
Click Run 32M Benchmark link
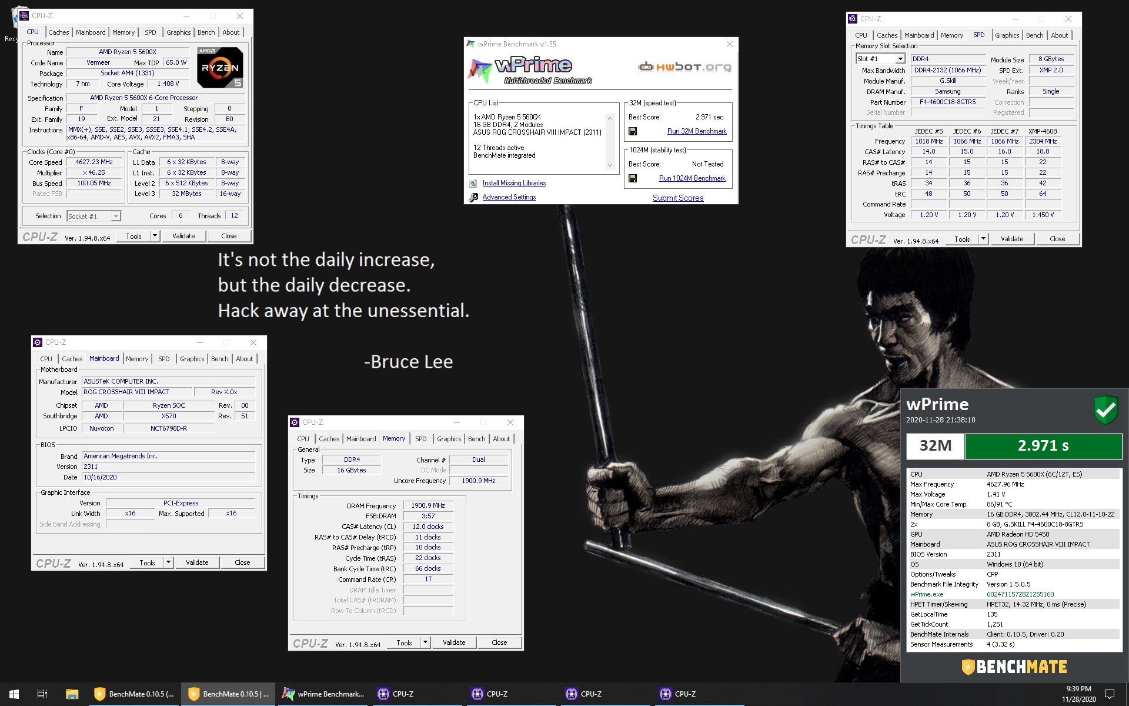point(697,131)
